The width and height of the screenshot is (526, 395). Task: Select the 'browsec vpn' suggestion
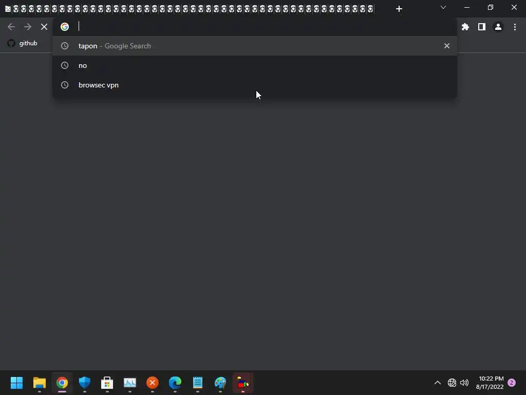click(255, 85)
